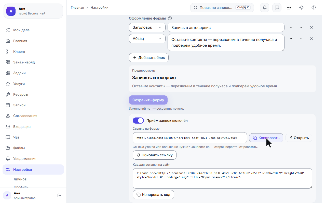The height and width of the screenshot is (203, 326).
Task: Move Заголовок block down
Action: pos(301,27)
